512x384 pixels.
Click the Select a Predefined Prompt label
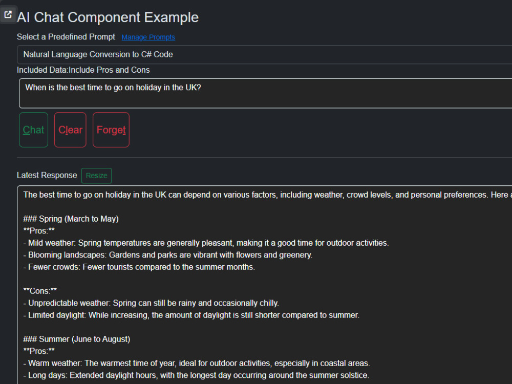[x=66, y=37]
